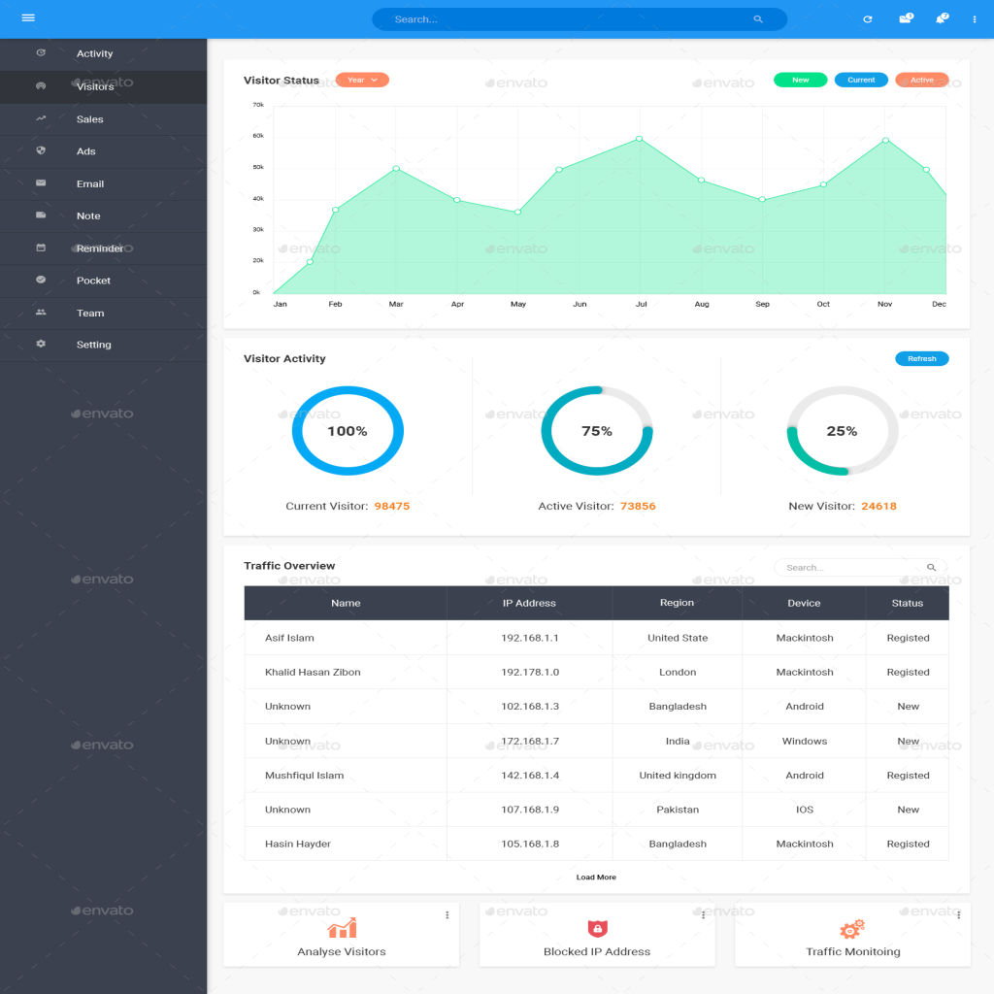Click the Refresh button in Visitor Activity
The width and height of the screenshot is (994, 994).
coord(921,358)
